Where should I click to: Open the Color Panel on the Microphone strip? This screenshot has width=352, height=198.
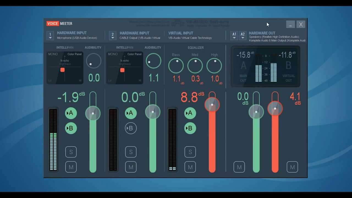(74, 54)
